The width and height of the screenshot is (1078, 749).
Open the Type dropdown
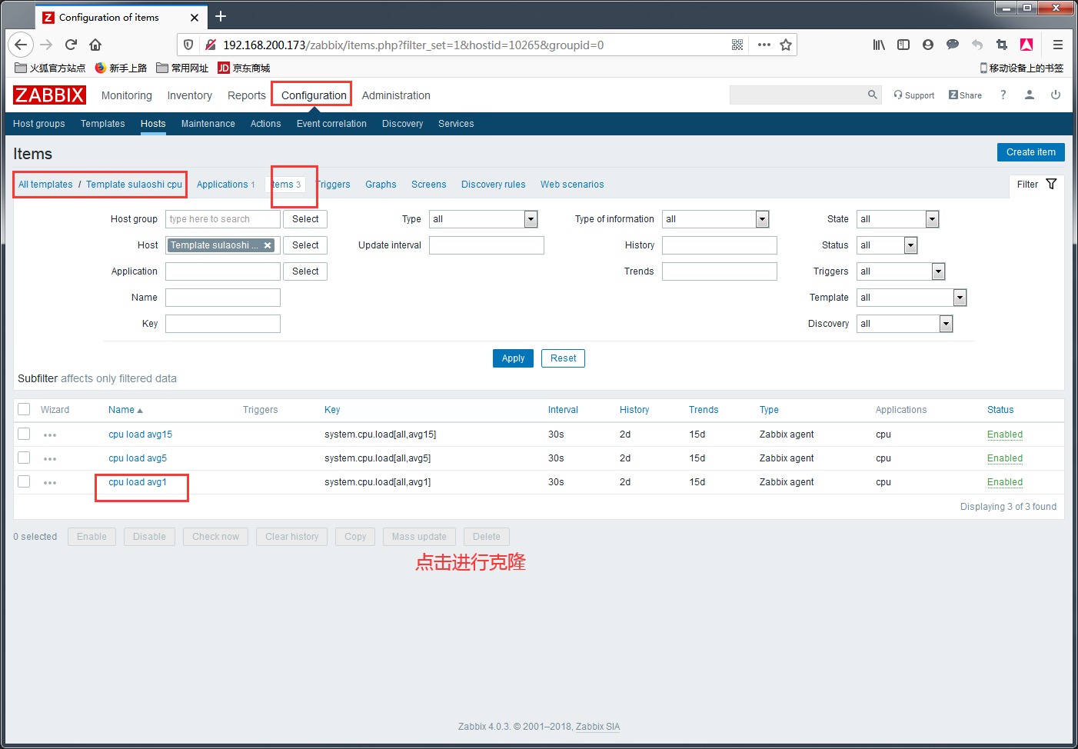pyautogui.click(x=483, y=219)
